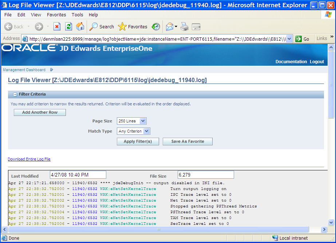Select the 'TAM Trace level set to 0' line
336x243 pixels.
(x=120, y=218)
